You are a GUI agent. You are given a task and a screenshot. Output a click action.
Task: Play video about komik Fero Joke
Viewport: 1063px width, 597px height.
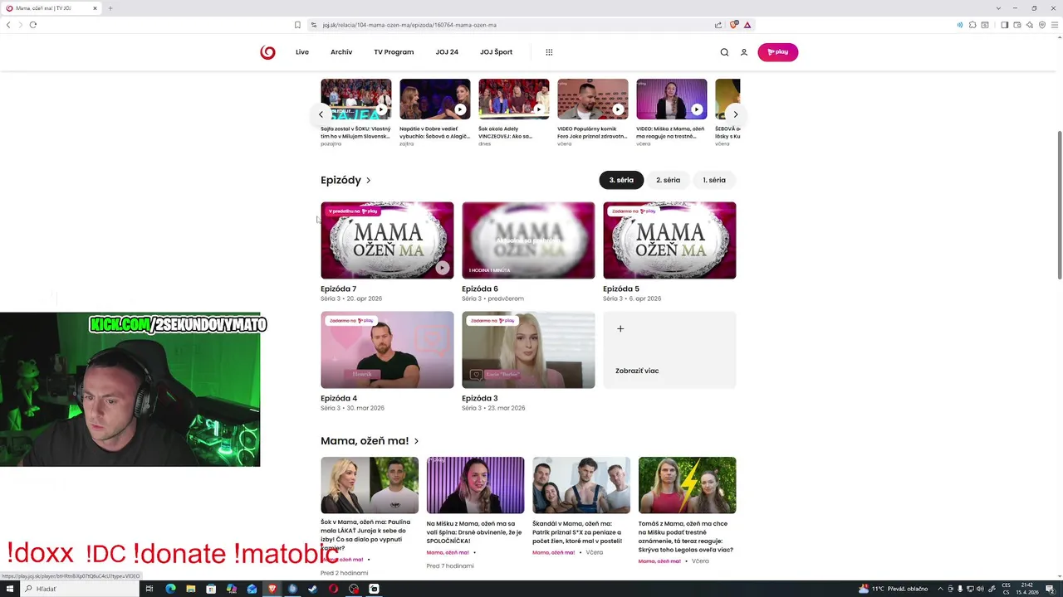click(592, 99)
